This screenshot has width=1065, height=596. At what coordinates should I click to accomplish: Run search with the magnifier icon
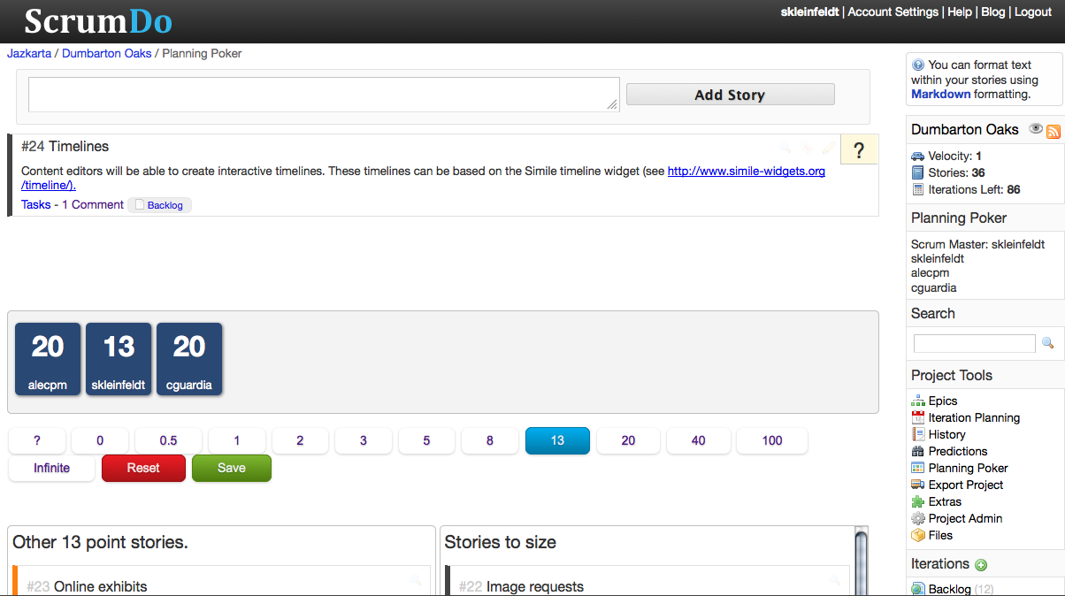click(x=1048, y=343)
